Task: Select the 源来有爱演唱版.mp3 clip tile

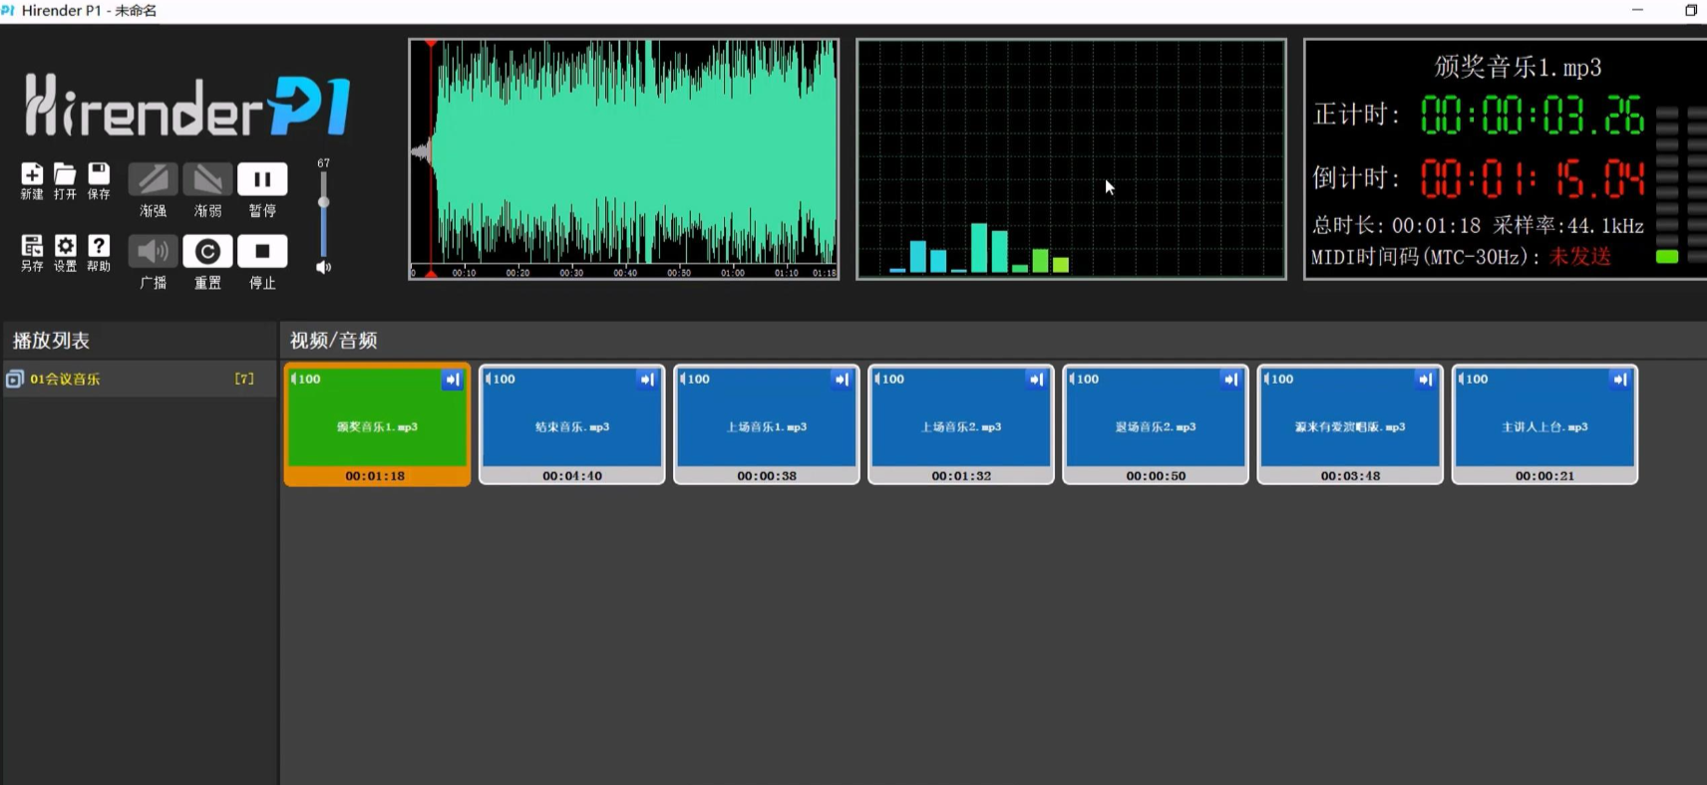Action: (1350, 425)
